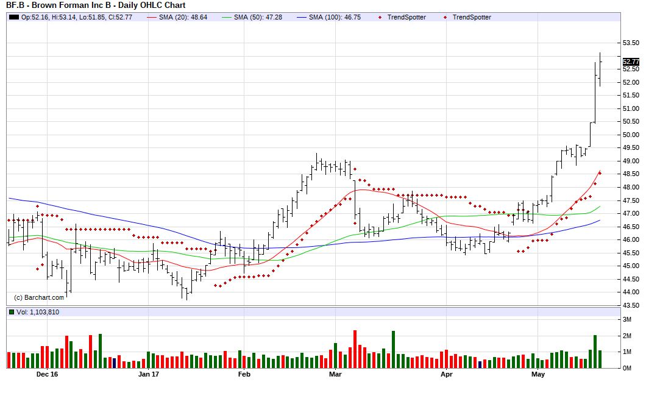Screen dimensions: 646x393
Task: Click the highlighted current price tag 52.77
Action: pos(631,62)
